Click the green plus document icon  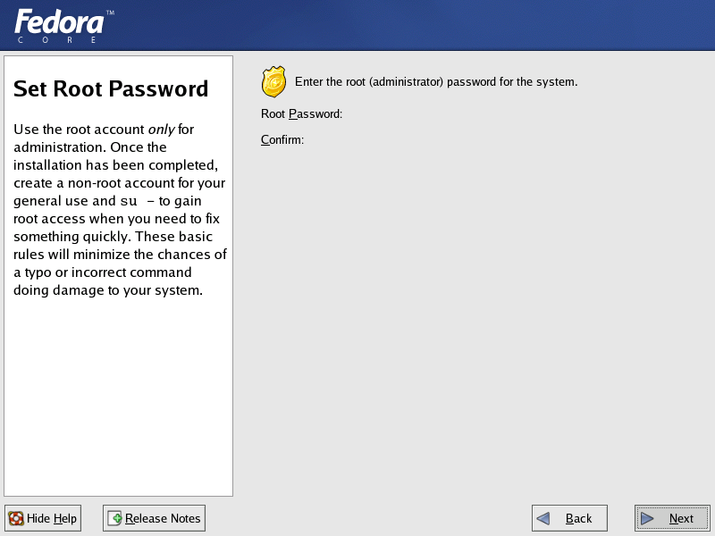(x=115, y=518)
